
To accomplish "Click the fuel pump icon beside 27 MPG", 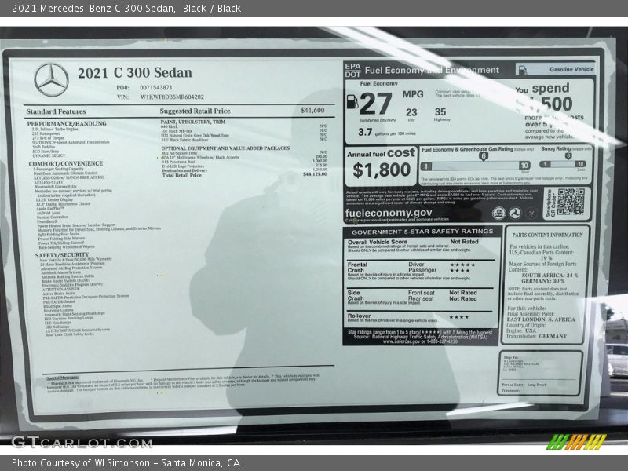I will [352, 101].
